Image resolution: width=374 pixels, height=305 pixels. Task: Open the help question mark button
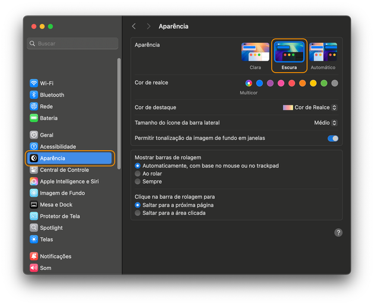coord(338,233)
